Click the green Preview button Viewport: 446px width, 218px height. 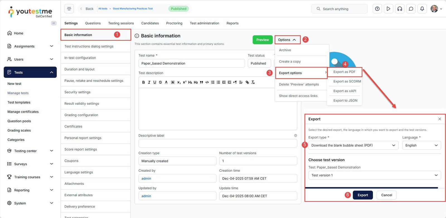pyautogui.click(x=263, y=40)
